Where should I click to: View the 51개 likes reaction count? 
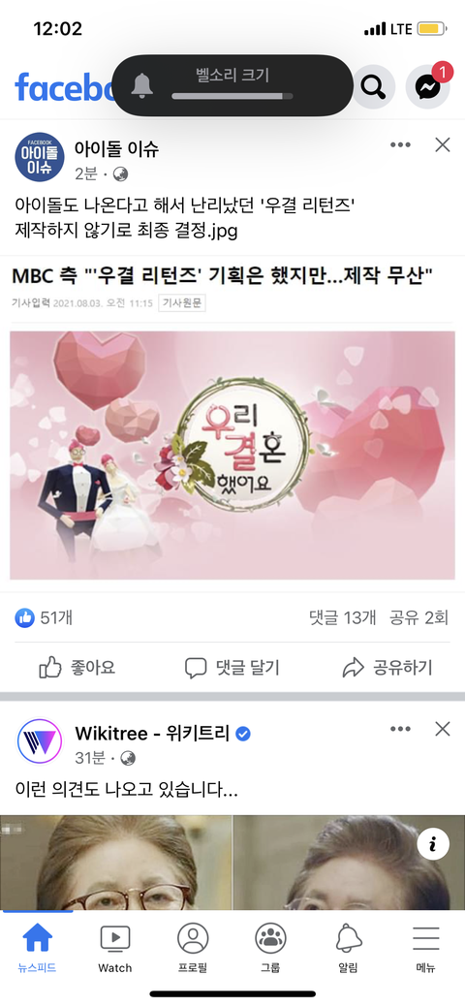click(x=44, y=617)
